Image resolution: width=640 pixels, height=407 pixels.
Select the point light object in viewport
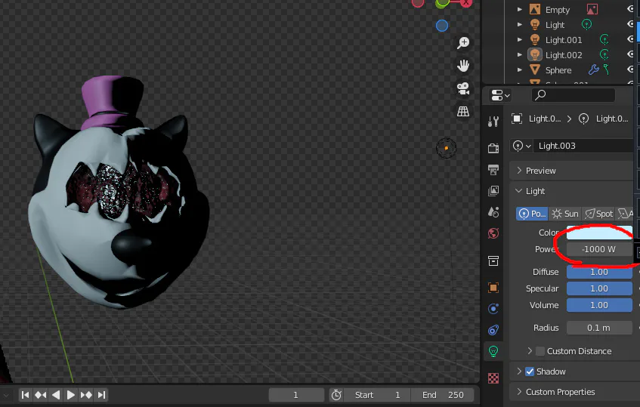click(x=446, y=148)
